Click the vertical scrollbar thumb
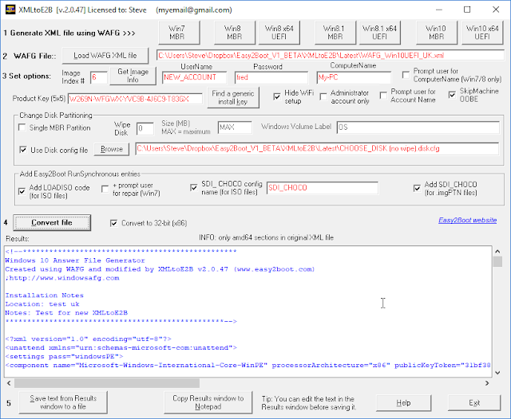The width and height of the screenshot is (511, 419). (x=497, y=261)
